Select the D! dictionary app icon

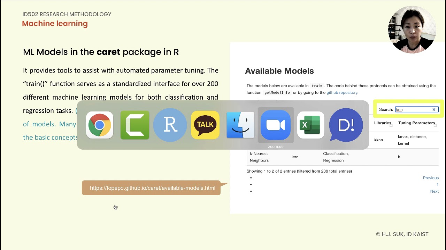pyautogui.click(x=346, y=125)
